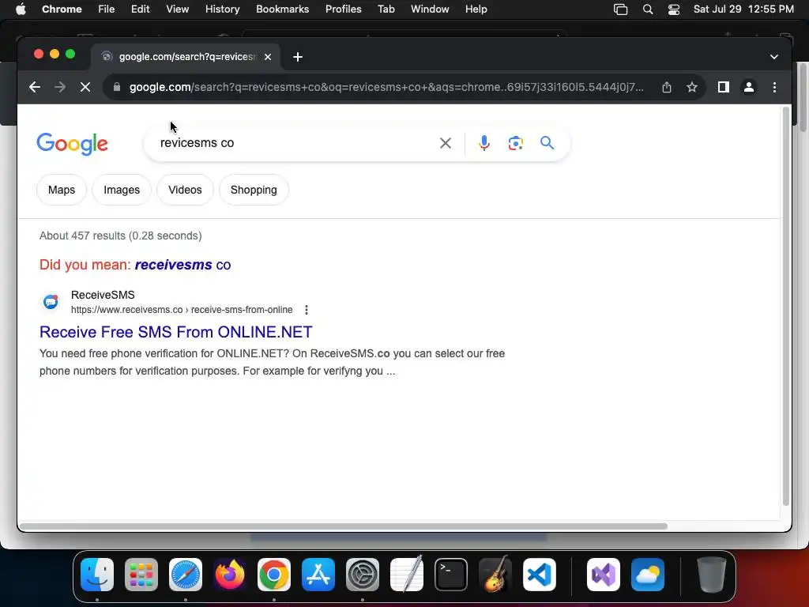Viewport: 809px width, 607px height.
Task: Open the Window menu
Action: pos(430,9)
